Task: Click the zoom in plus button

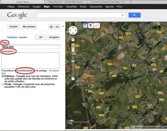Action: coord(73,50)
